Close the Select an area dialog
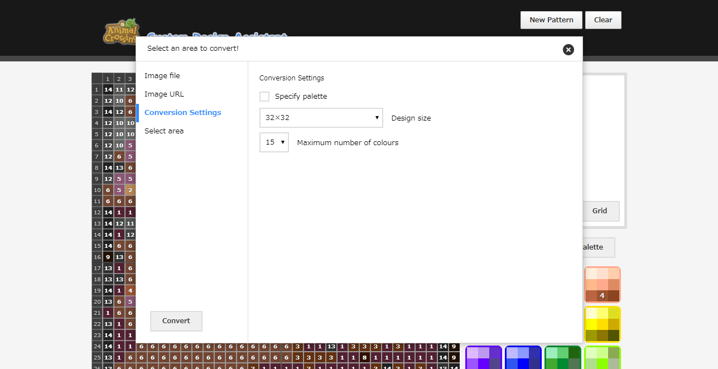 point(568,50)
